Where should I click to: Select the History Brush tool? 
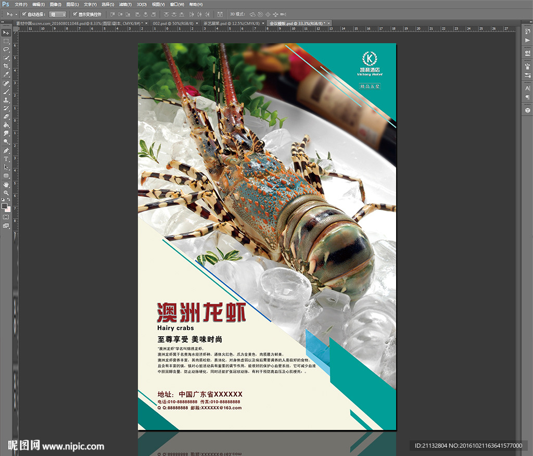tap(6, 108)
